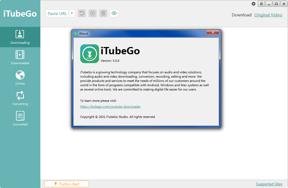Click the 'To learn more please visit:' text

point(98,101)
